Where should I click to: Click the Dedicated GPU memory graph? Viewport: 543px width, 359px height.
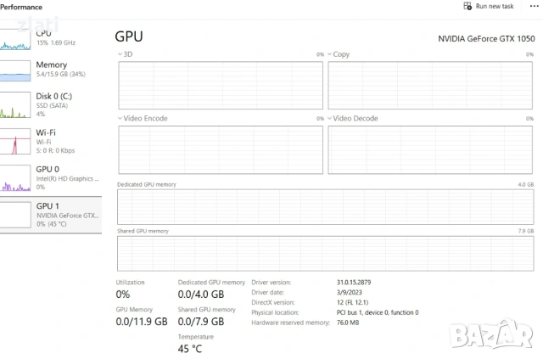(x=325, y=206)
